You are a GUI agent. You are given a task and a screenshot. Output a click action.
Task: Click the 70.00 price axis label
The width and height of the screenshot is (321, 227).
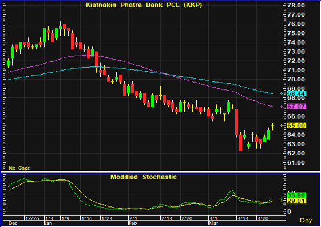pos(296,79)
